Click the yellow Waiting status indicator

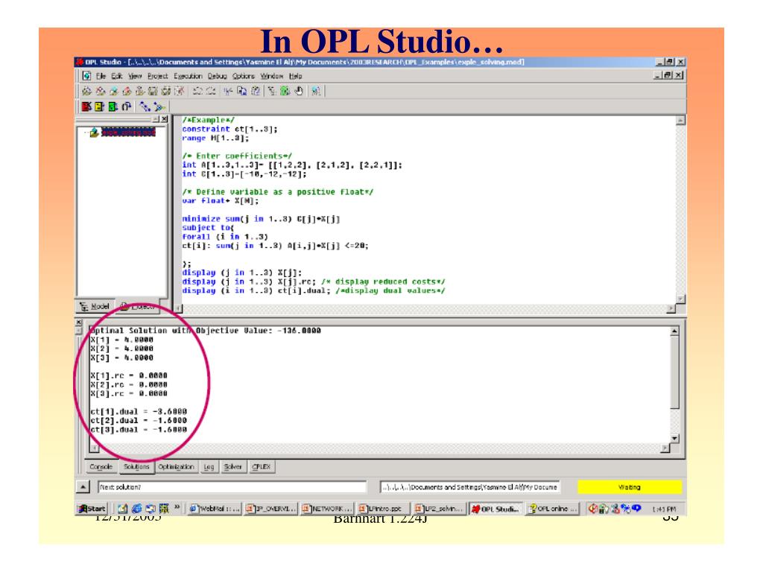tap(629, 487)
